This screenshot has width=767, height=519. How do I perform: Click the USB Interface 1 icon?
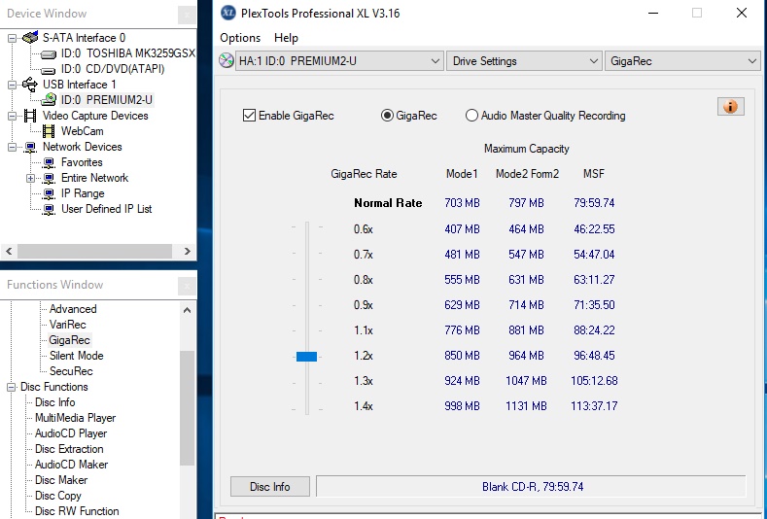coord(30,85)
